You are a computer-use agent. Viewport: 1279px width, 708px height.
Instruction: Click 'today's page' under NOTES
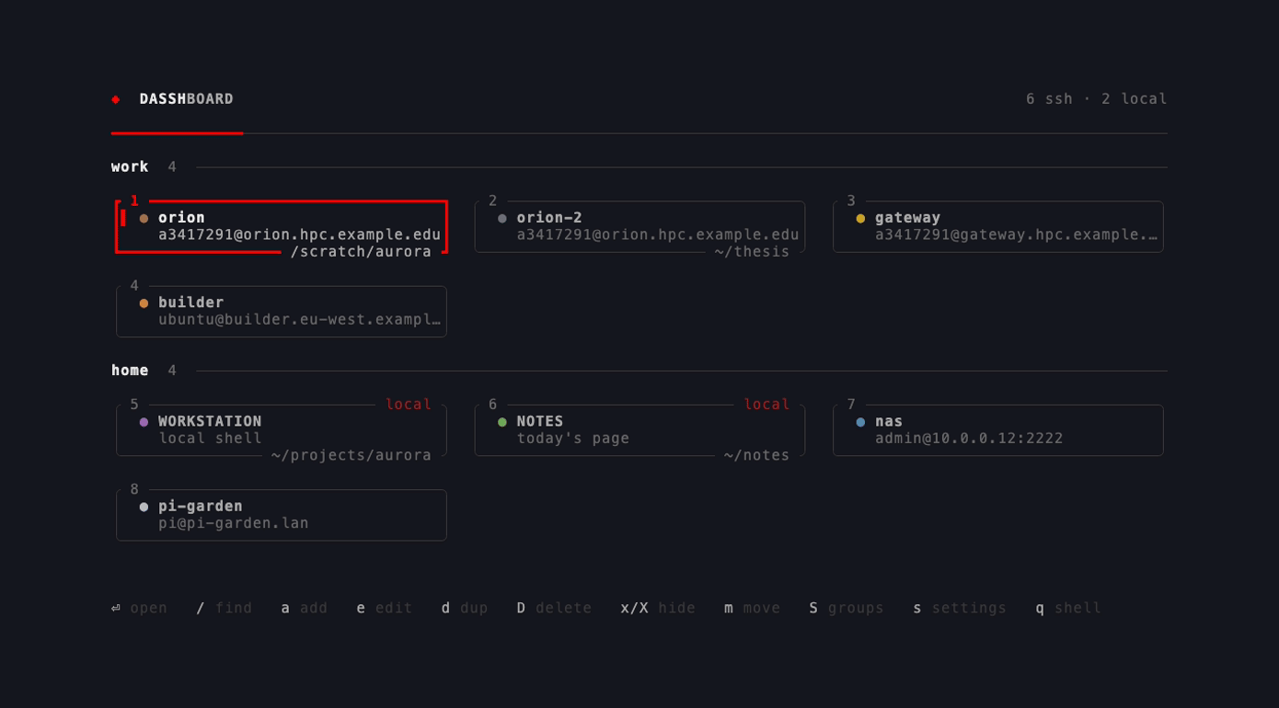pos(573,439)
